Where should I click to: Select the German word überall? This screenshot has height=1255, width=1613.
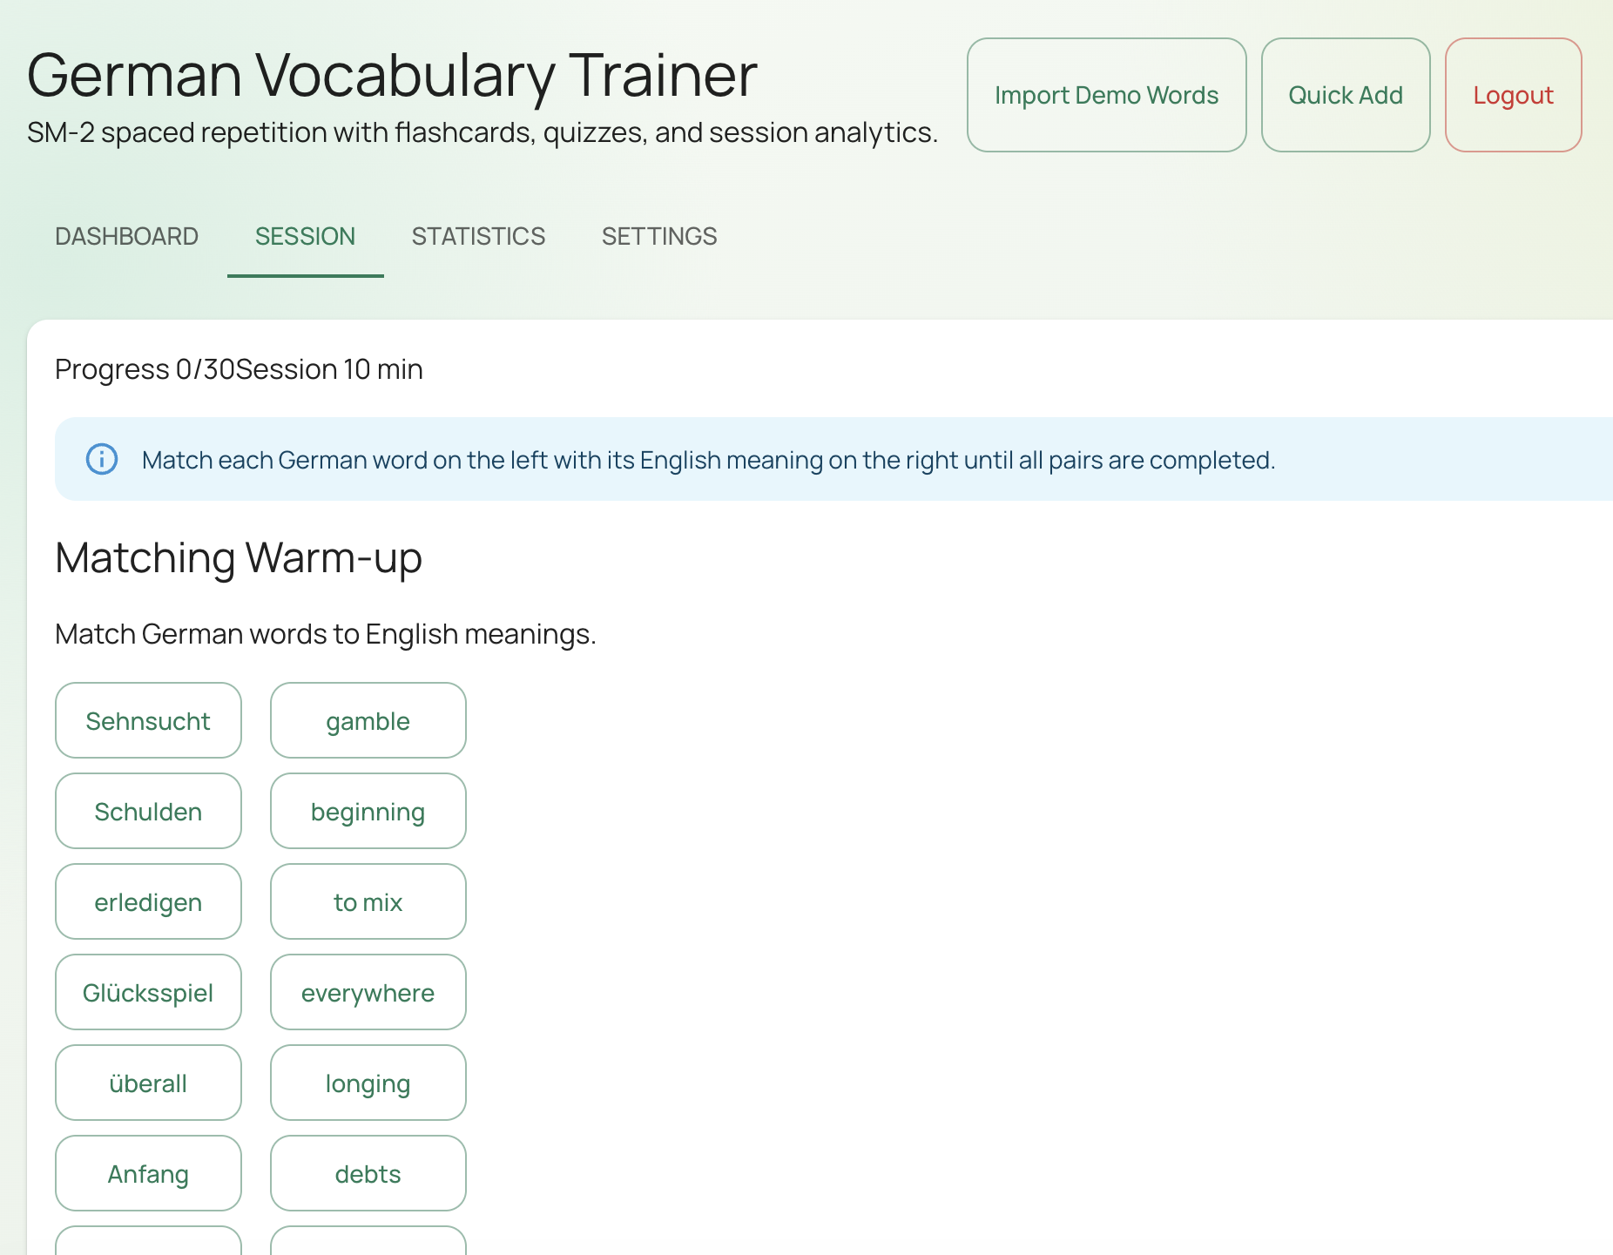tap(148, 1083)
